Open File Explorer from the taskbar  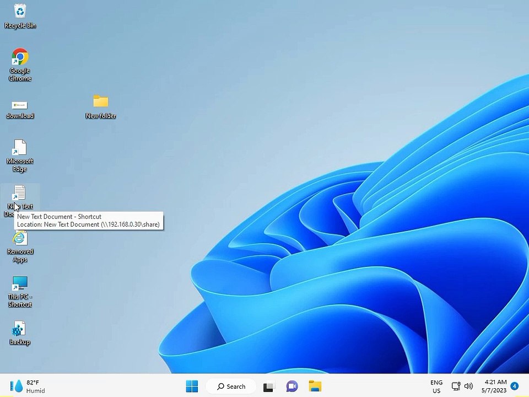tap(315, 386)
